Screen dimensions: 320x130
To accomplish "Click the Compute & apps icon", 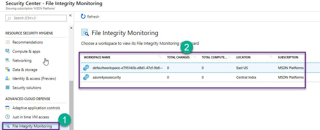I will click(8, 51).
